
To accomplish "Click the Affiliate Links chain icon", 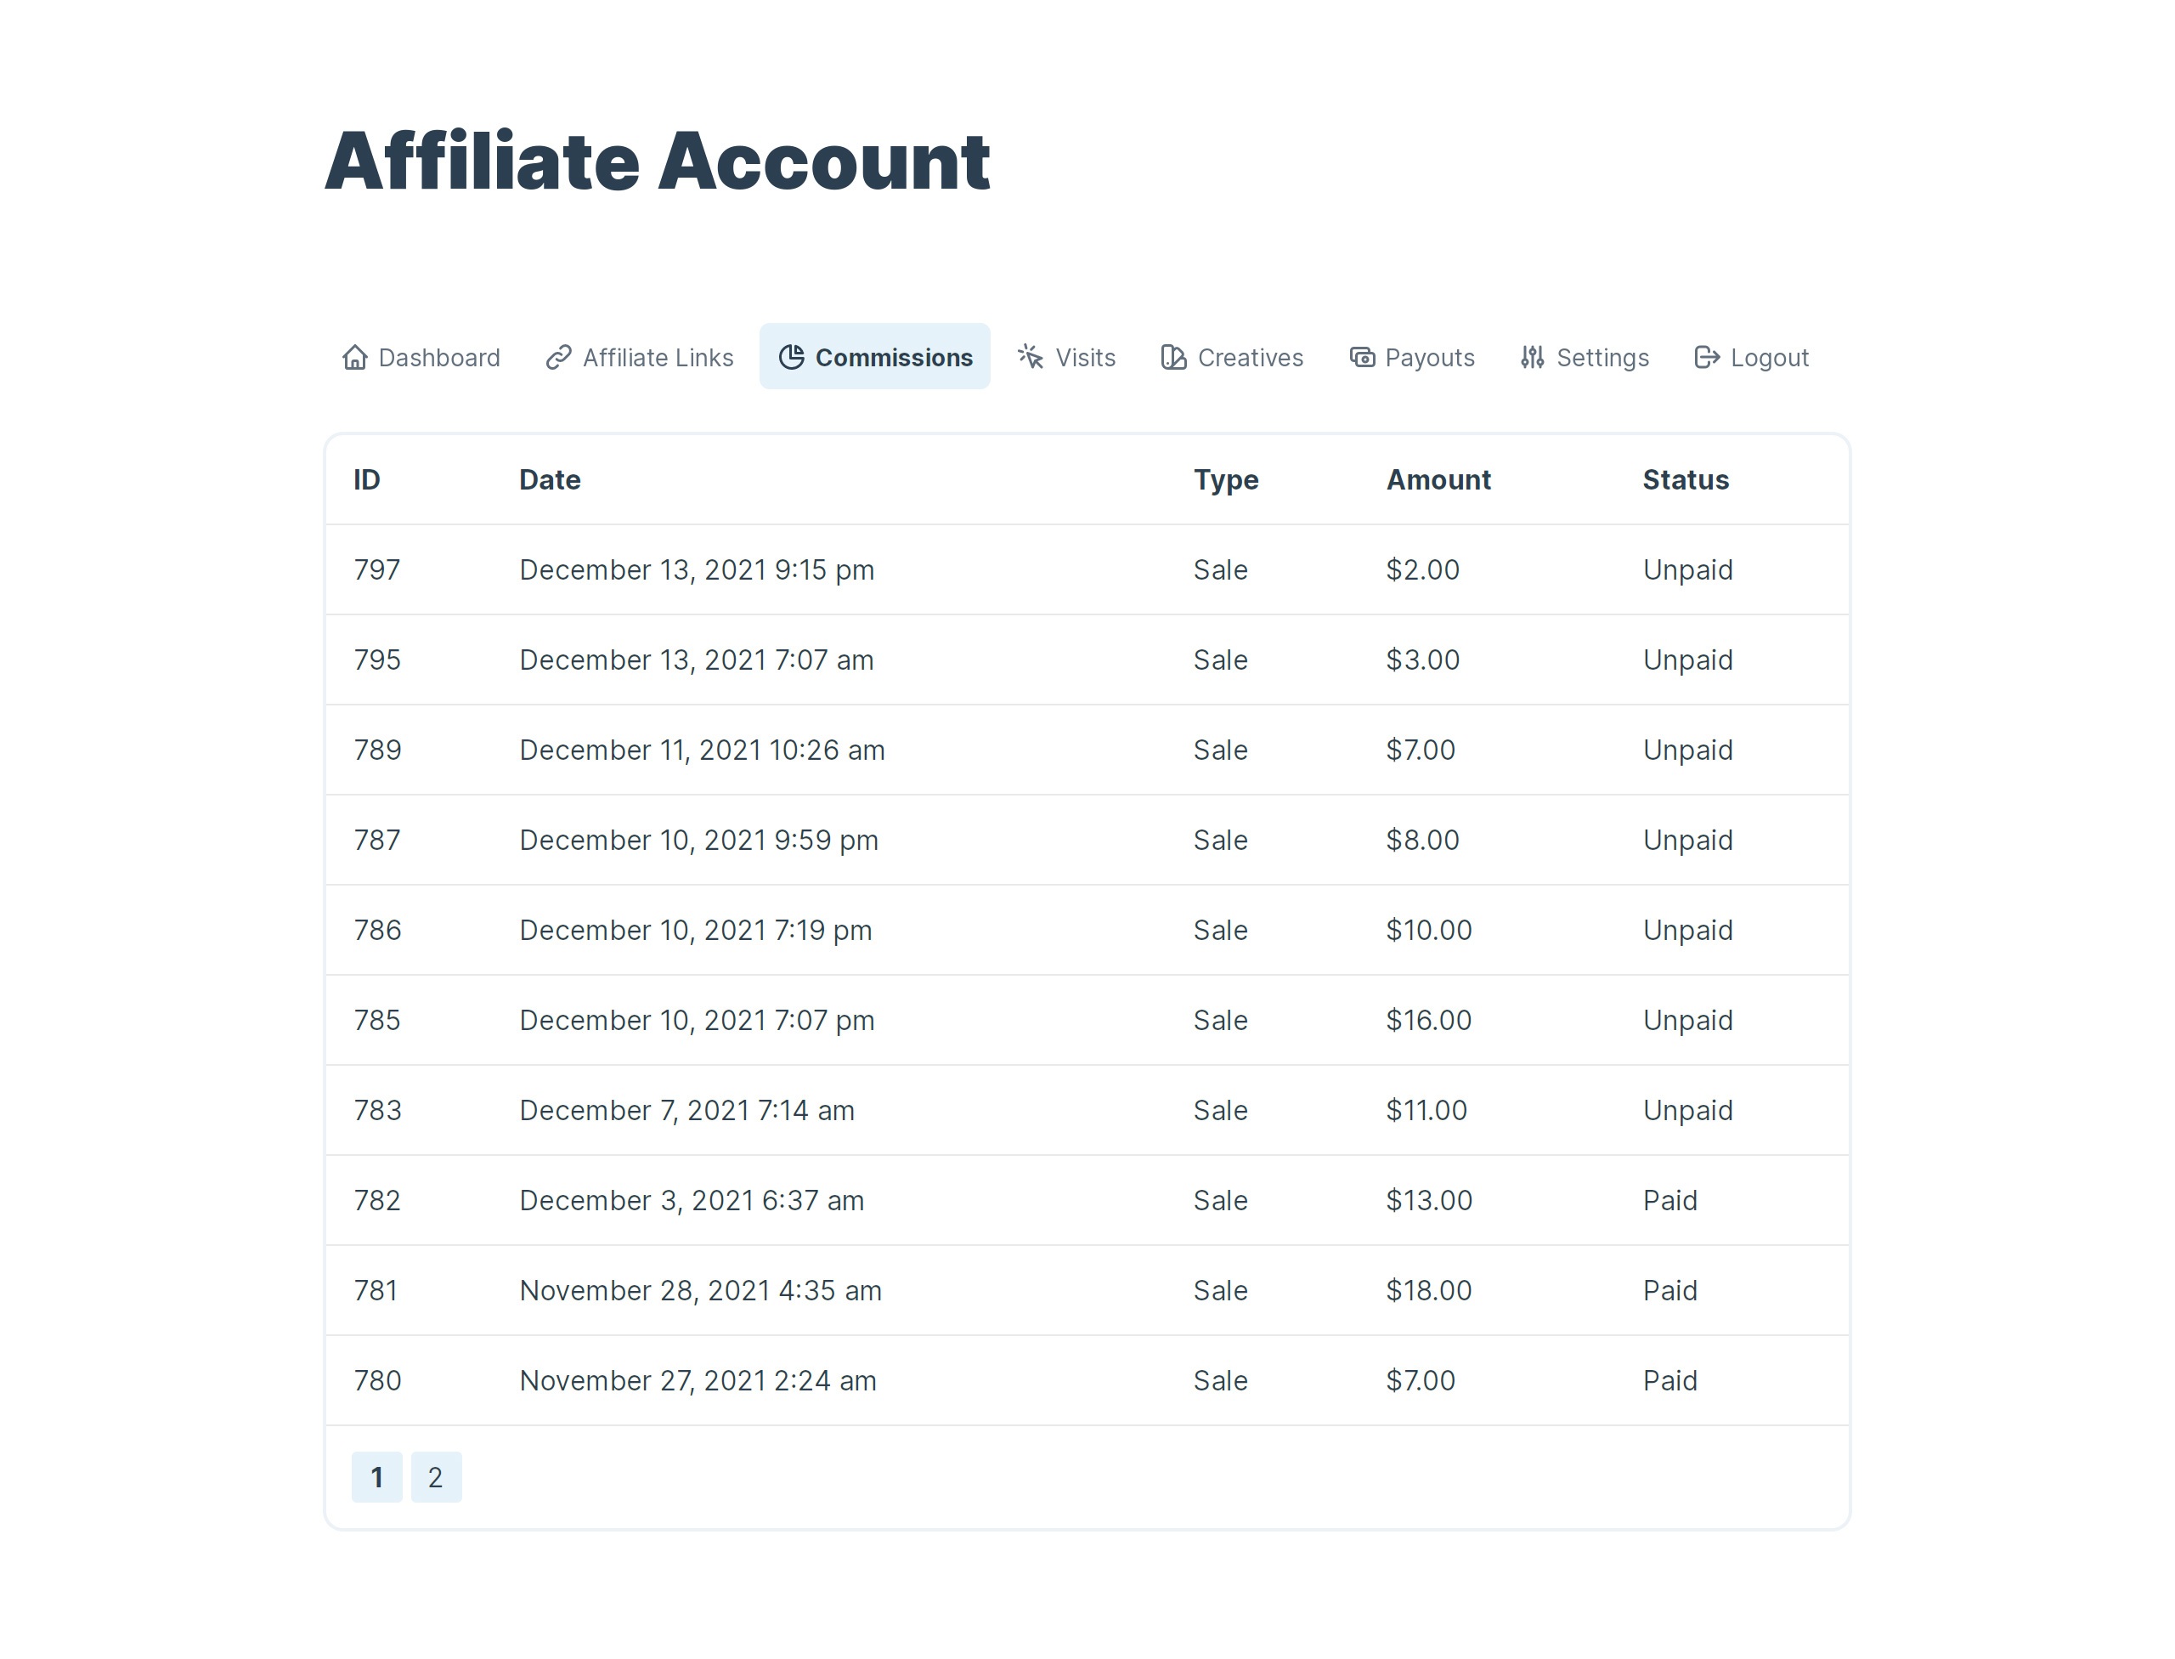I will click(x=559, y=358).
